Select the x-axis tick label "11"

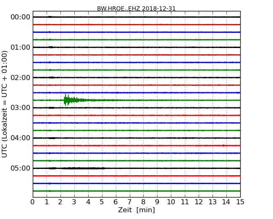pyautogui.click(x=185, y=202)
